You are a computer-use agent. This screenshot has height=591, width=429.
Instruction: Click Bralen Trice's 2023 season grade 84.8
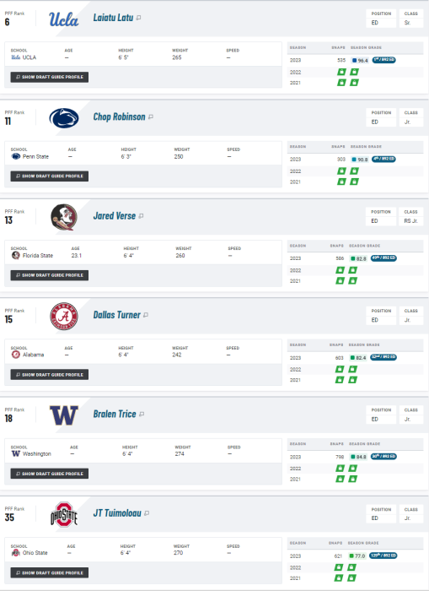click(x=359, y=457)
